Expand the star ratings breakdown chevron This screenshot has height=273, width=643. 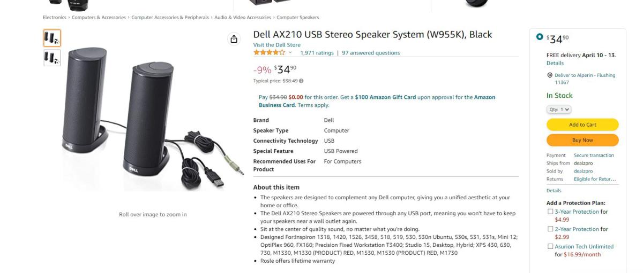coord(290,53)
